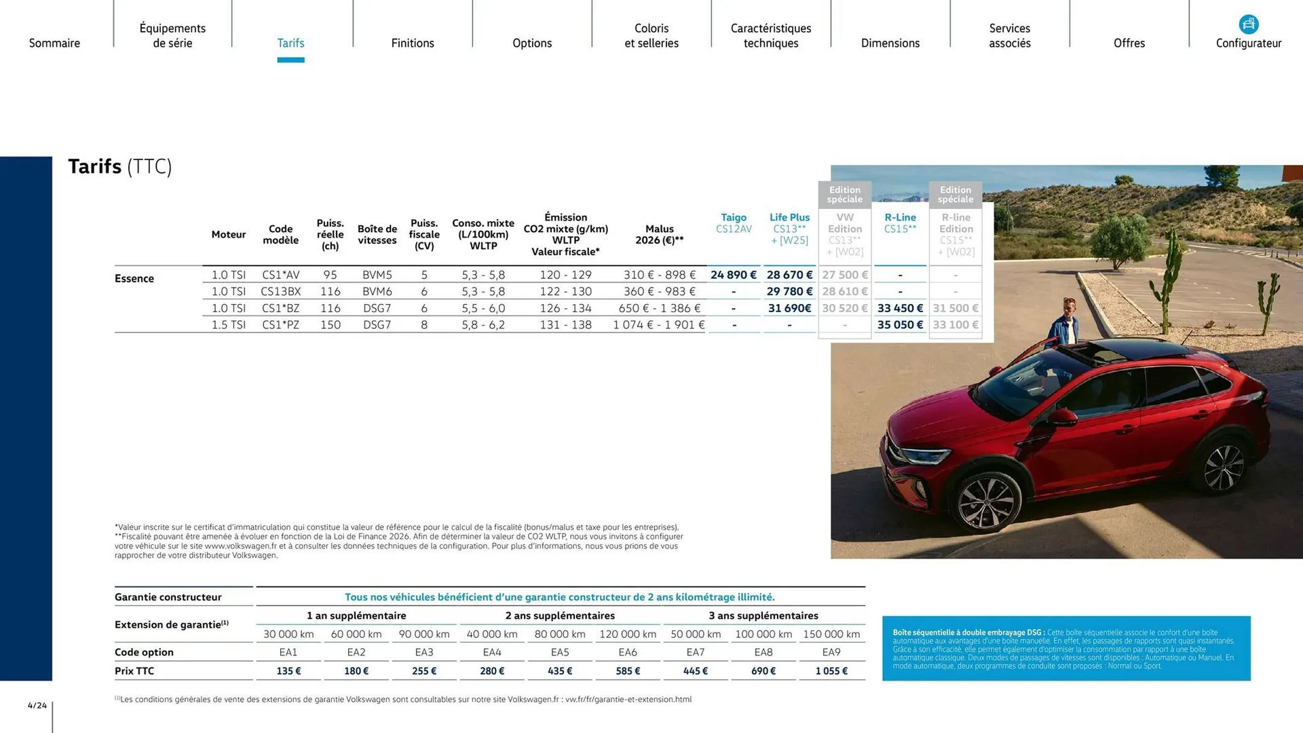Screen dimensions: 1303x733
Task: Select the active Tarifs tab
Action: click(290, 43)
